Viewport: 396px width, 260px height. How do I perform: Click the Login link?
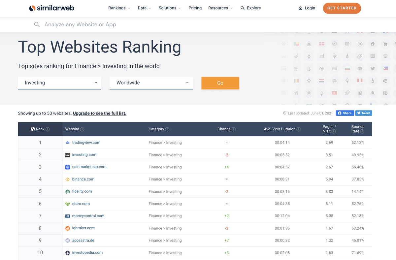tap(307, 8)
